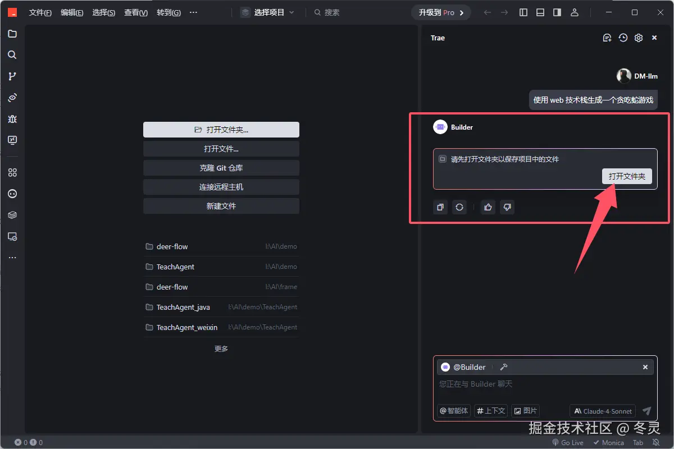This screenshot has height=449, width=674.
Task: Expand the Claude-4-Sonnet model selector
Action: tap(602, 410)
